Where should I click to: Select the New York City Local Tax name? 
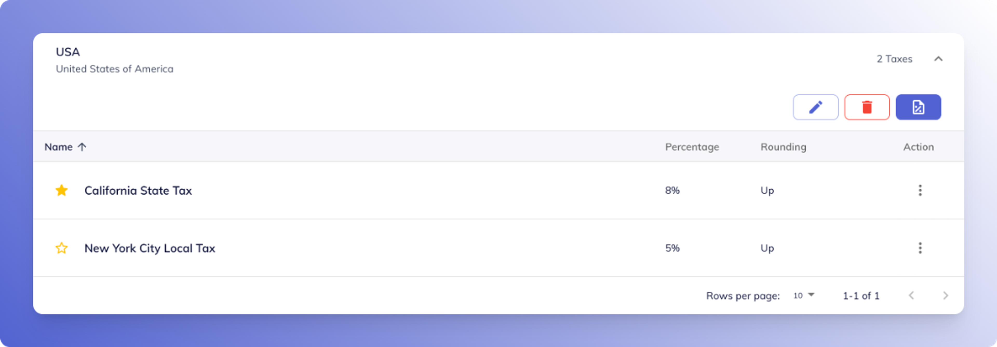150,248
